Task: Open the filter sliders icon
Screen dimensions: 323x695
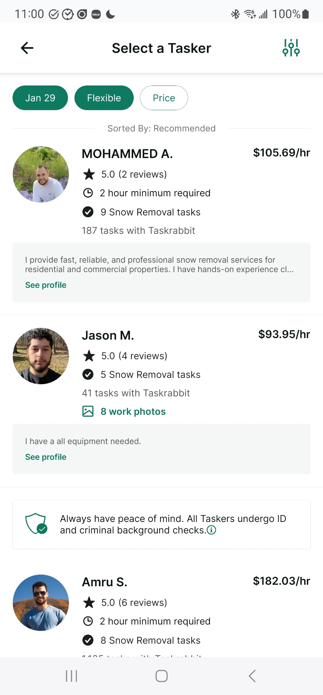Action: click(291, 48)
